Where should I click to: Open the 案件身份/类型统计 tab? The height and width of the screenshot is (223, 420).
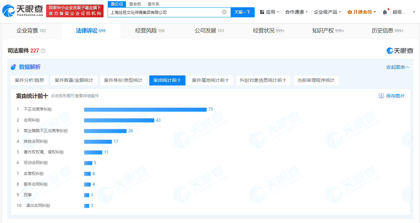tap(123, 80)
